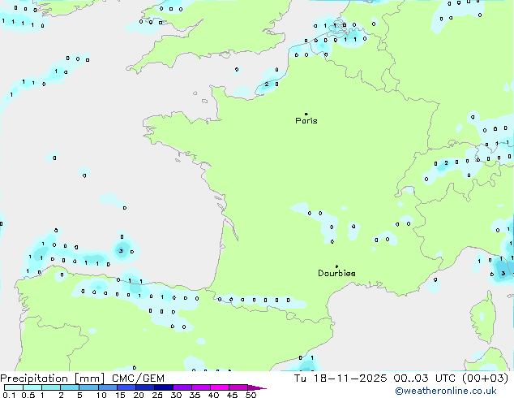This screenshot has height=398, width=514.
Task: Pick the legend swatch between 5 and 10
Action: point(89,387)
